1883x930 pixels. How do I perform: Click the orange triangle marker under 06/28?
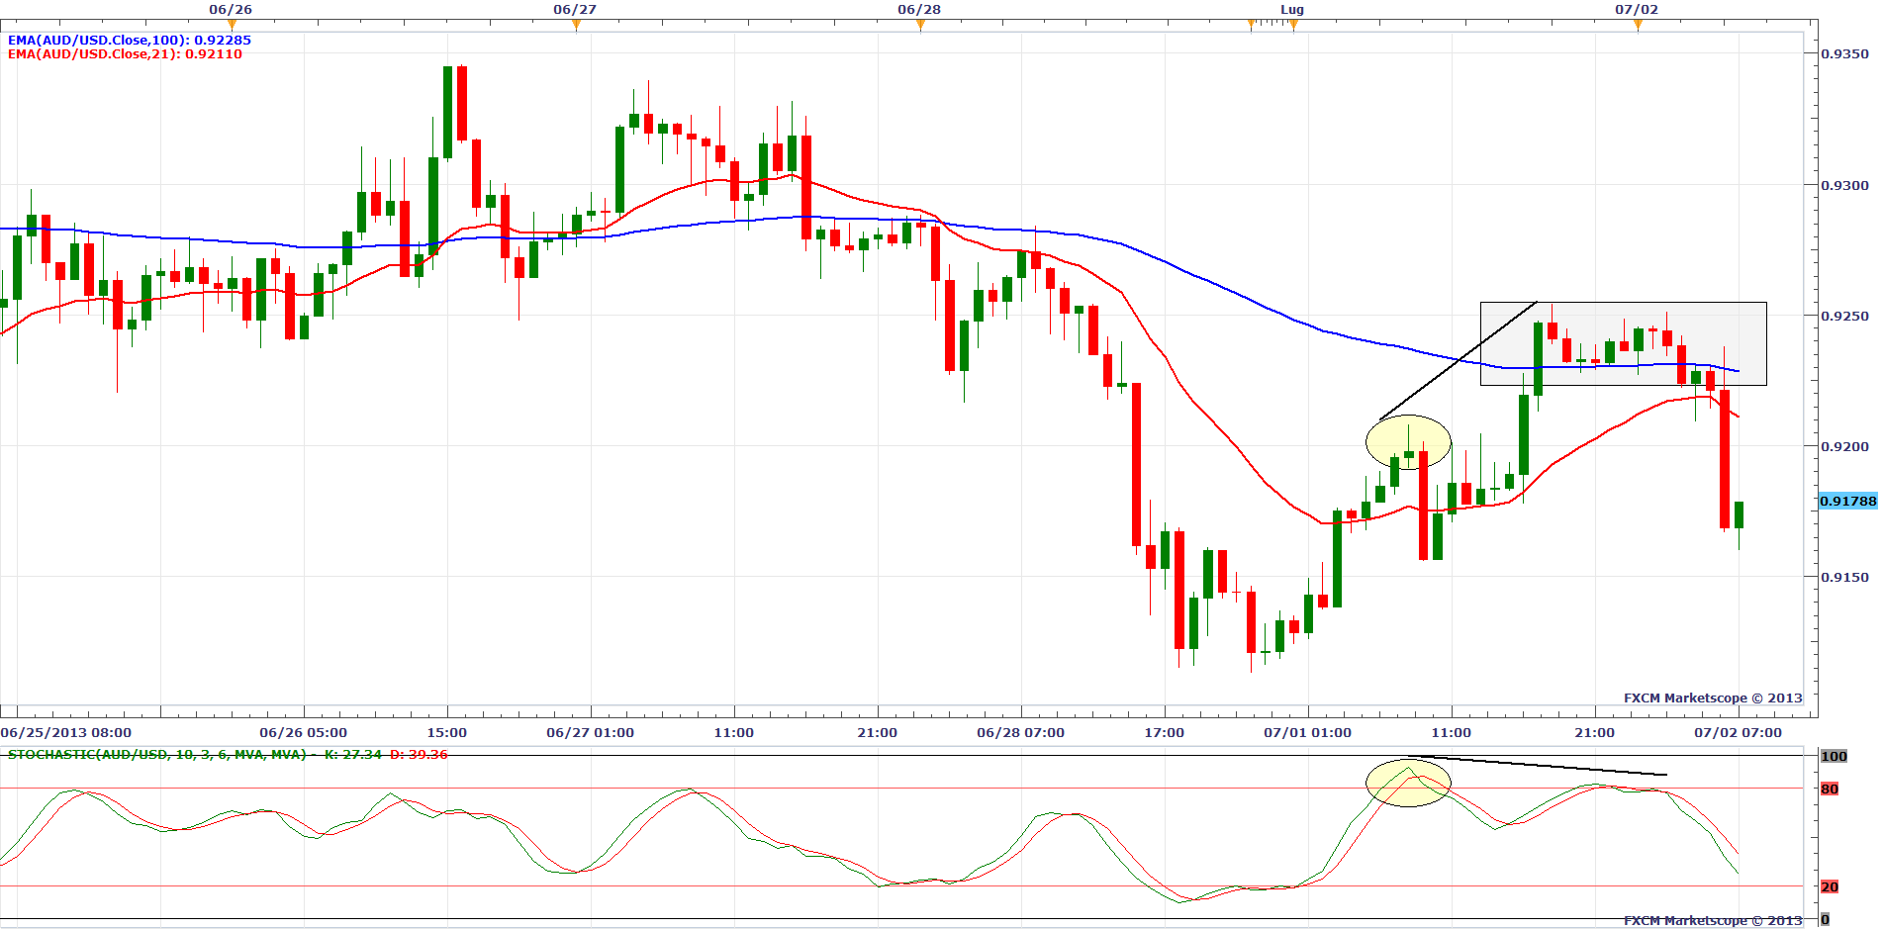[x=920, y=25]
